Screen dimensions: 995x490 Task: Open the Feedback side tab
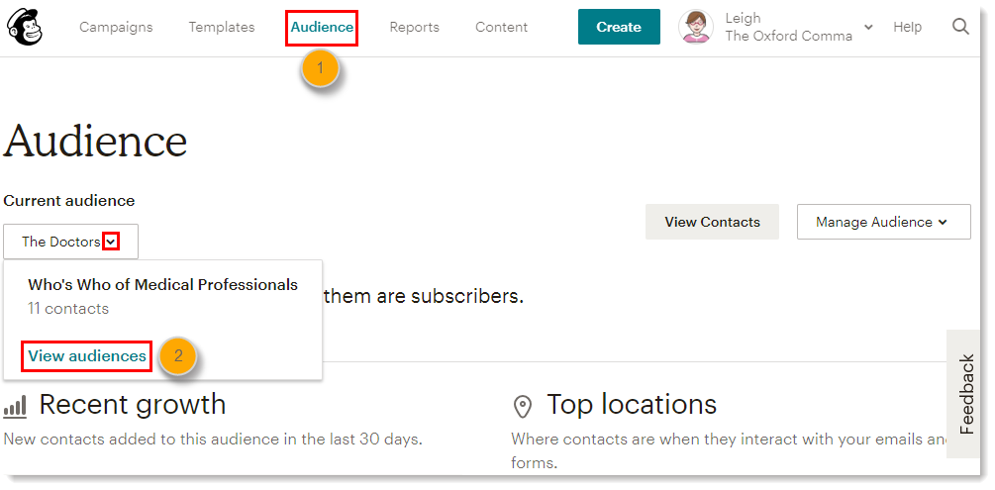966,394
